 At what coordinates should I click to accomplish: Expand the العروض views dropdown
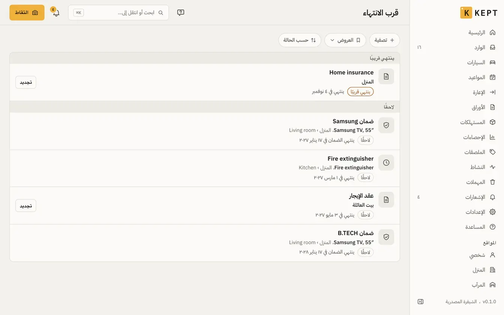click(345, 40)
